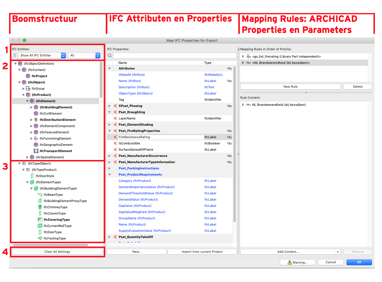Click the IfcFurnishingElement chair icon

[36, 138]
